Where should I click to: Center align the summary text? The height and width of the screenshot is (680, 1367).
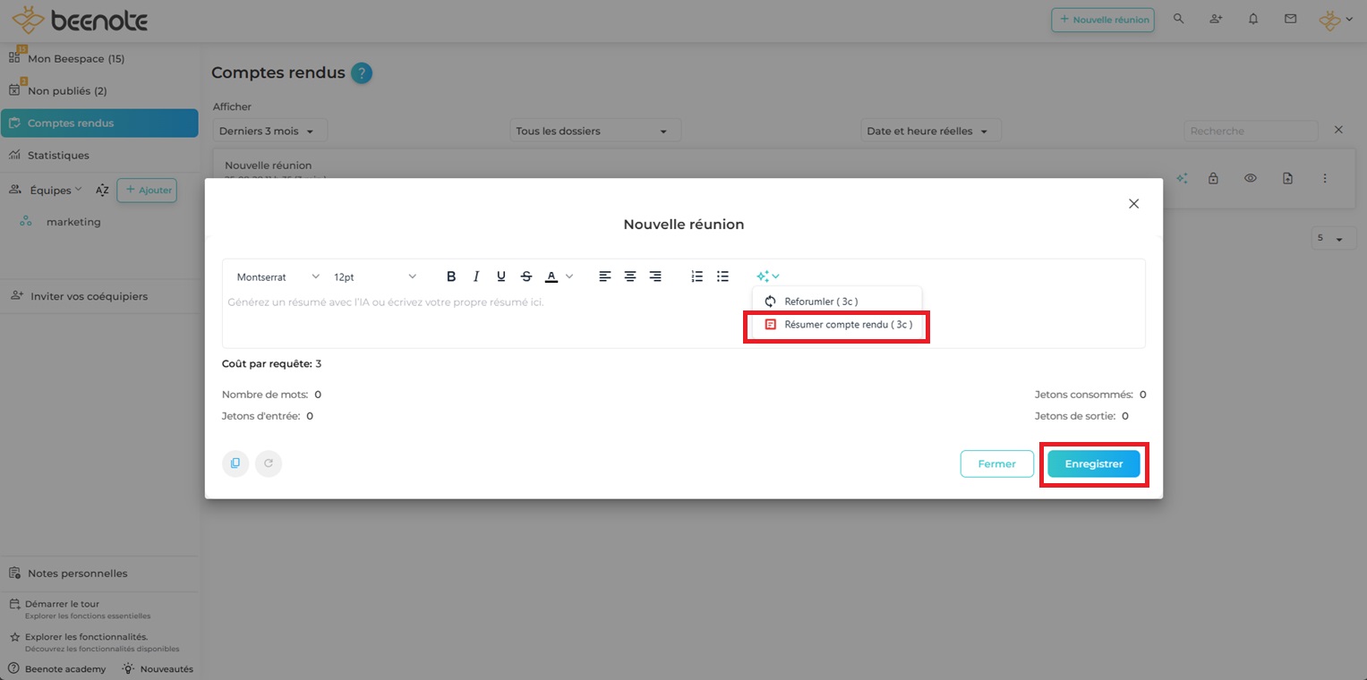point(630,276)
